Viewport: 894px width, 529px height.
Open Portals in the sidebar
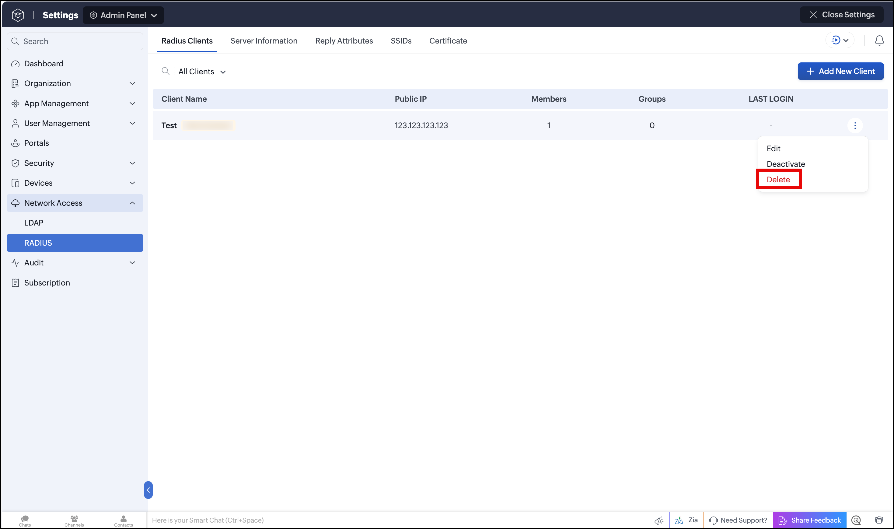75,143
